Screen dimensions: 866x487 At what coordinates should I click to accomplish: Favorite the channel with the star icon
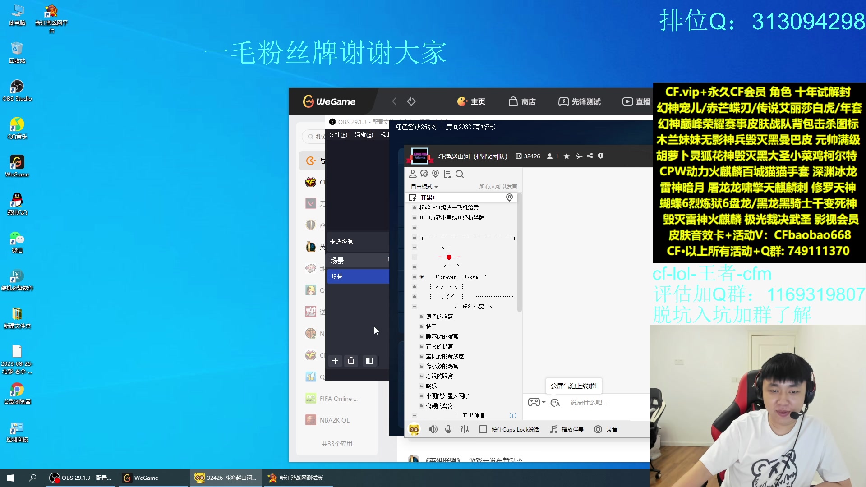[x=567, y=156]
